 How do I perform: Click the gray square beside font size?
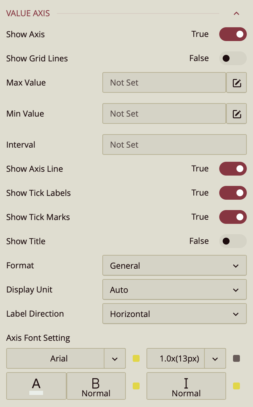pyautogui.click(x=236, y=359)
